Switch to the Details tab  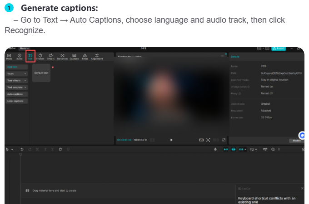coord(235,57)
